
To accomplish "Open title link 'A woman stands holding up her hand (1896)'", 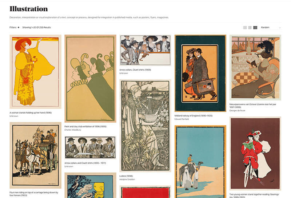I will (x=31, y=113).
